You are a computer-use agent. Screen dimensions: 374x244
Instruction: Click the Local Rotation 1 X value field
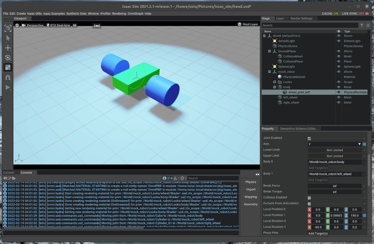[318, 227]
